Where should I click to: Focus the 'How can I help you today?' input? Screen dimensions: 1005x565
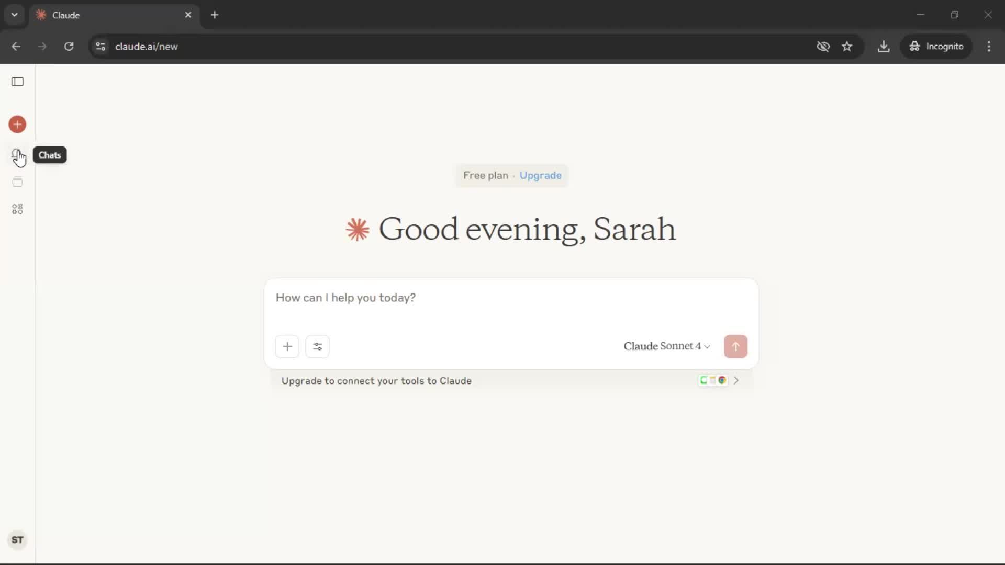click(511, 298)
